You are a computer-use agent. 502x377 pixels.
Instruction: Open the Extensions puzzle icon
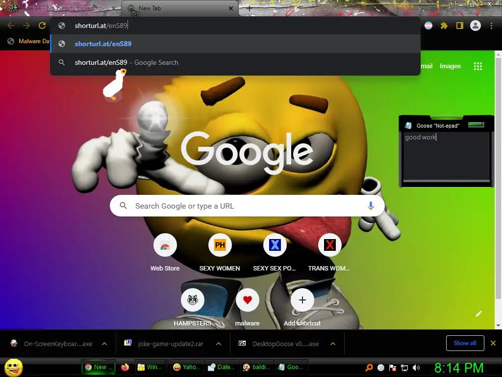444,26
